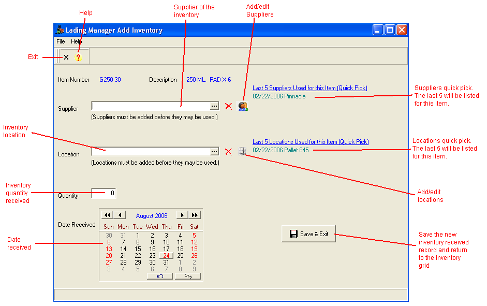
Task: Advance calendar to next month
Action: pos(182,215)
